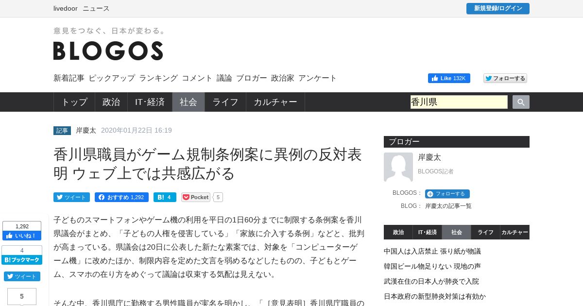
Task: Open 岸慶太の記事一覧 link
Action: pyautogui.click(x=448, y=206)
